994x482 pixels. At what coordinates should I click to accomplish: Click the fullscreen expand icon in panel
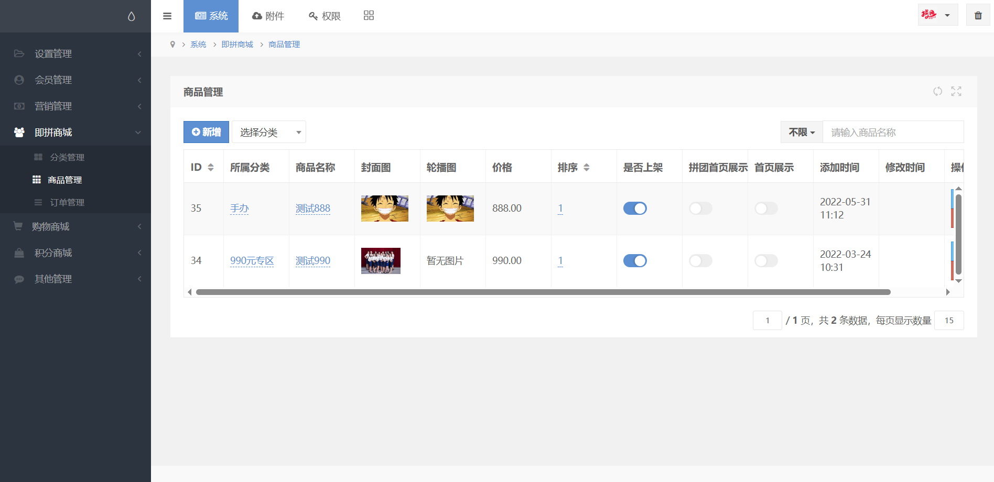point(956,91)
